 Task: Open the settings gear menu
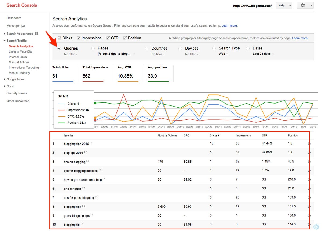coord(305,5)
